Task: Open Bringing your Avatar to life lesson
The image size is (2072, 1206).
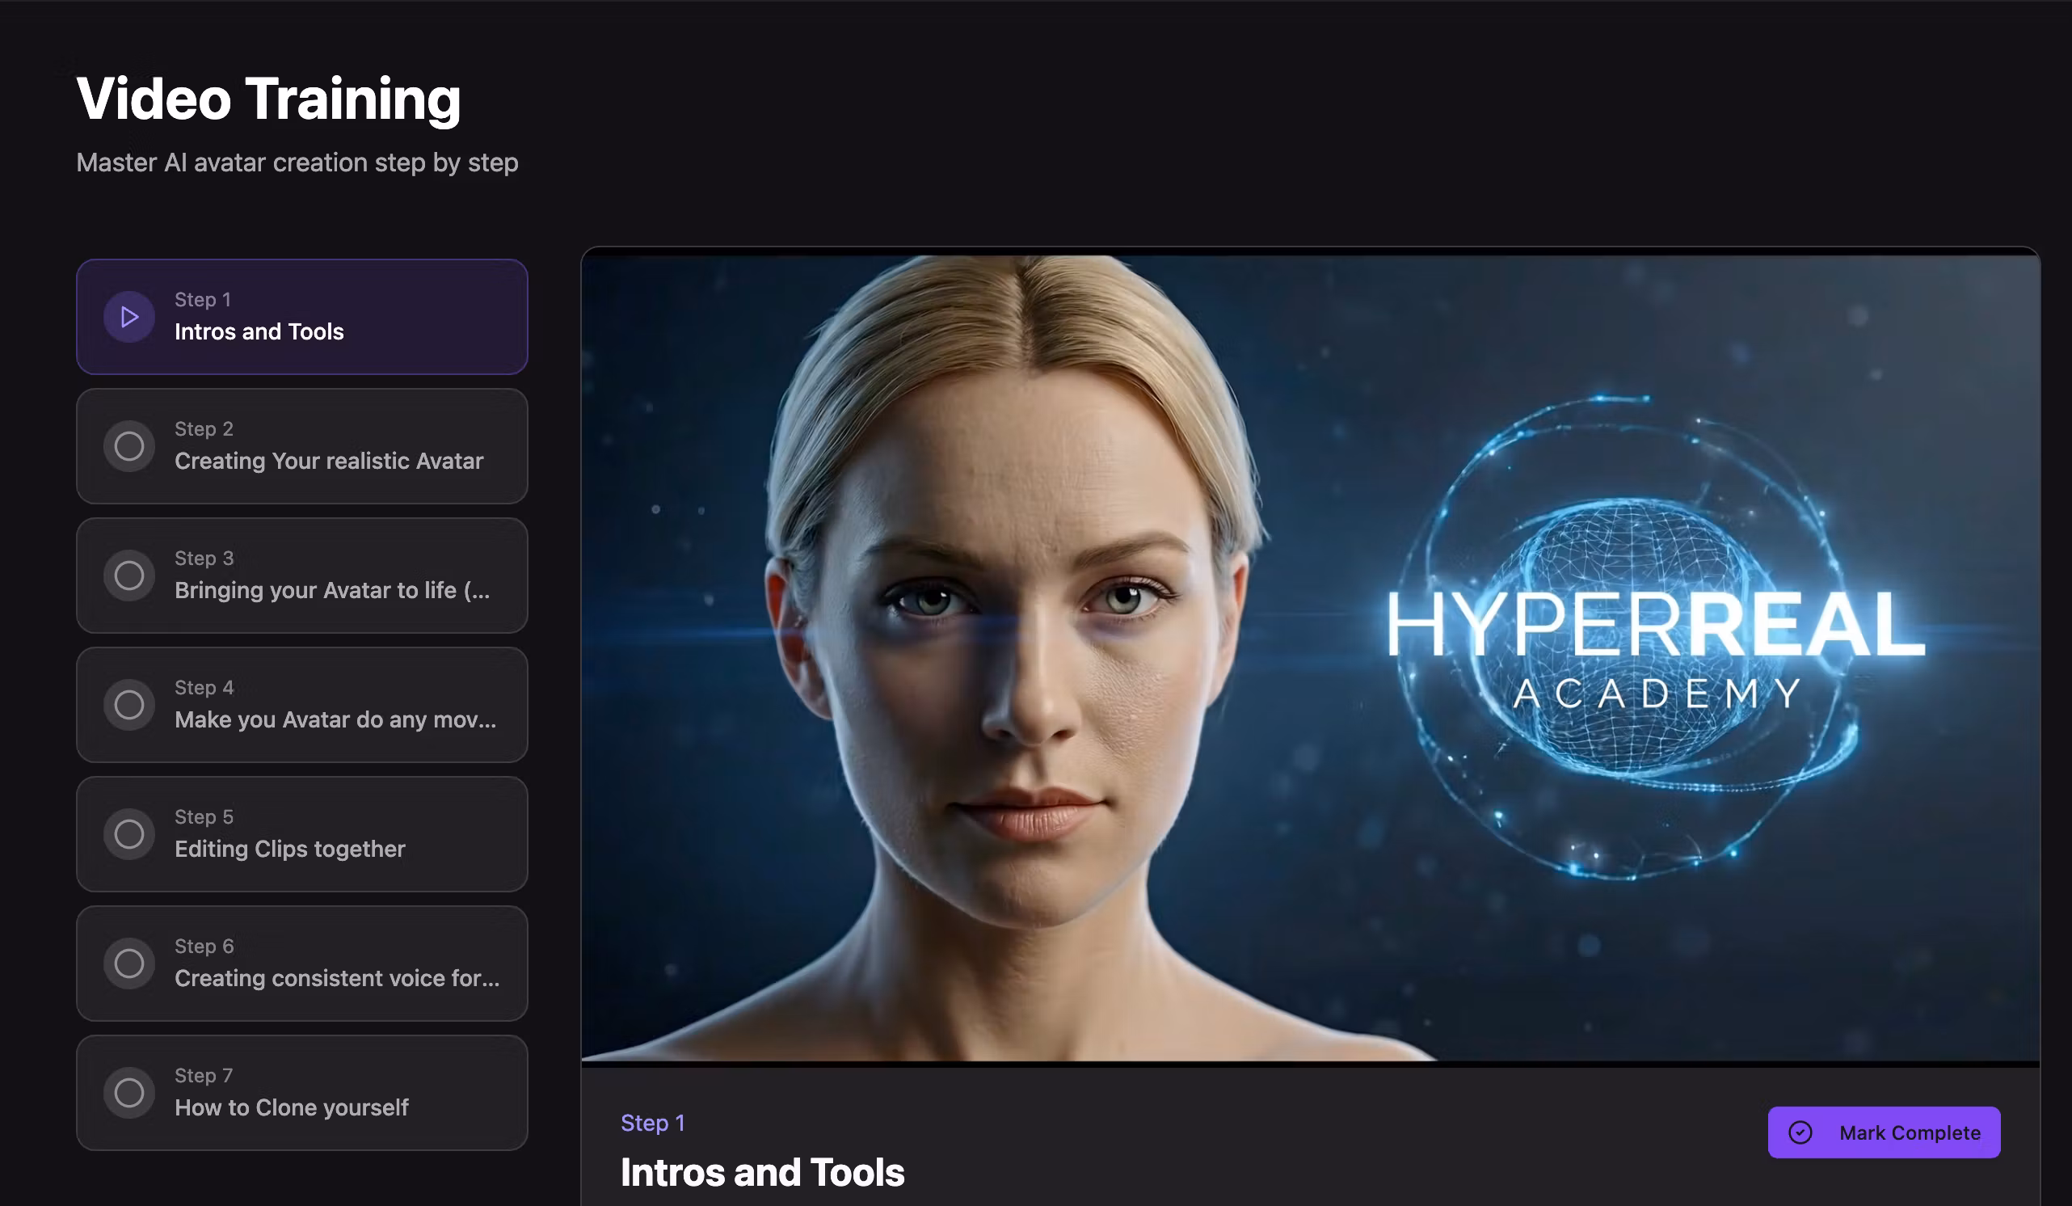Action: point(331,590)
